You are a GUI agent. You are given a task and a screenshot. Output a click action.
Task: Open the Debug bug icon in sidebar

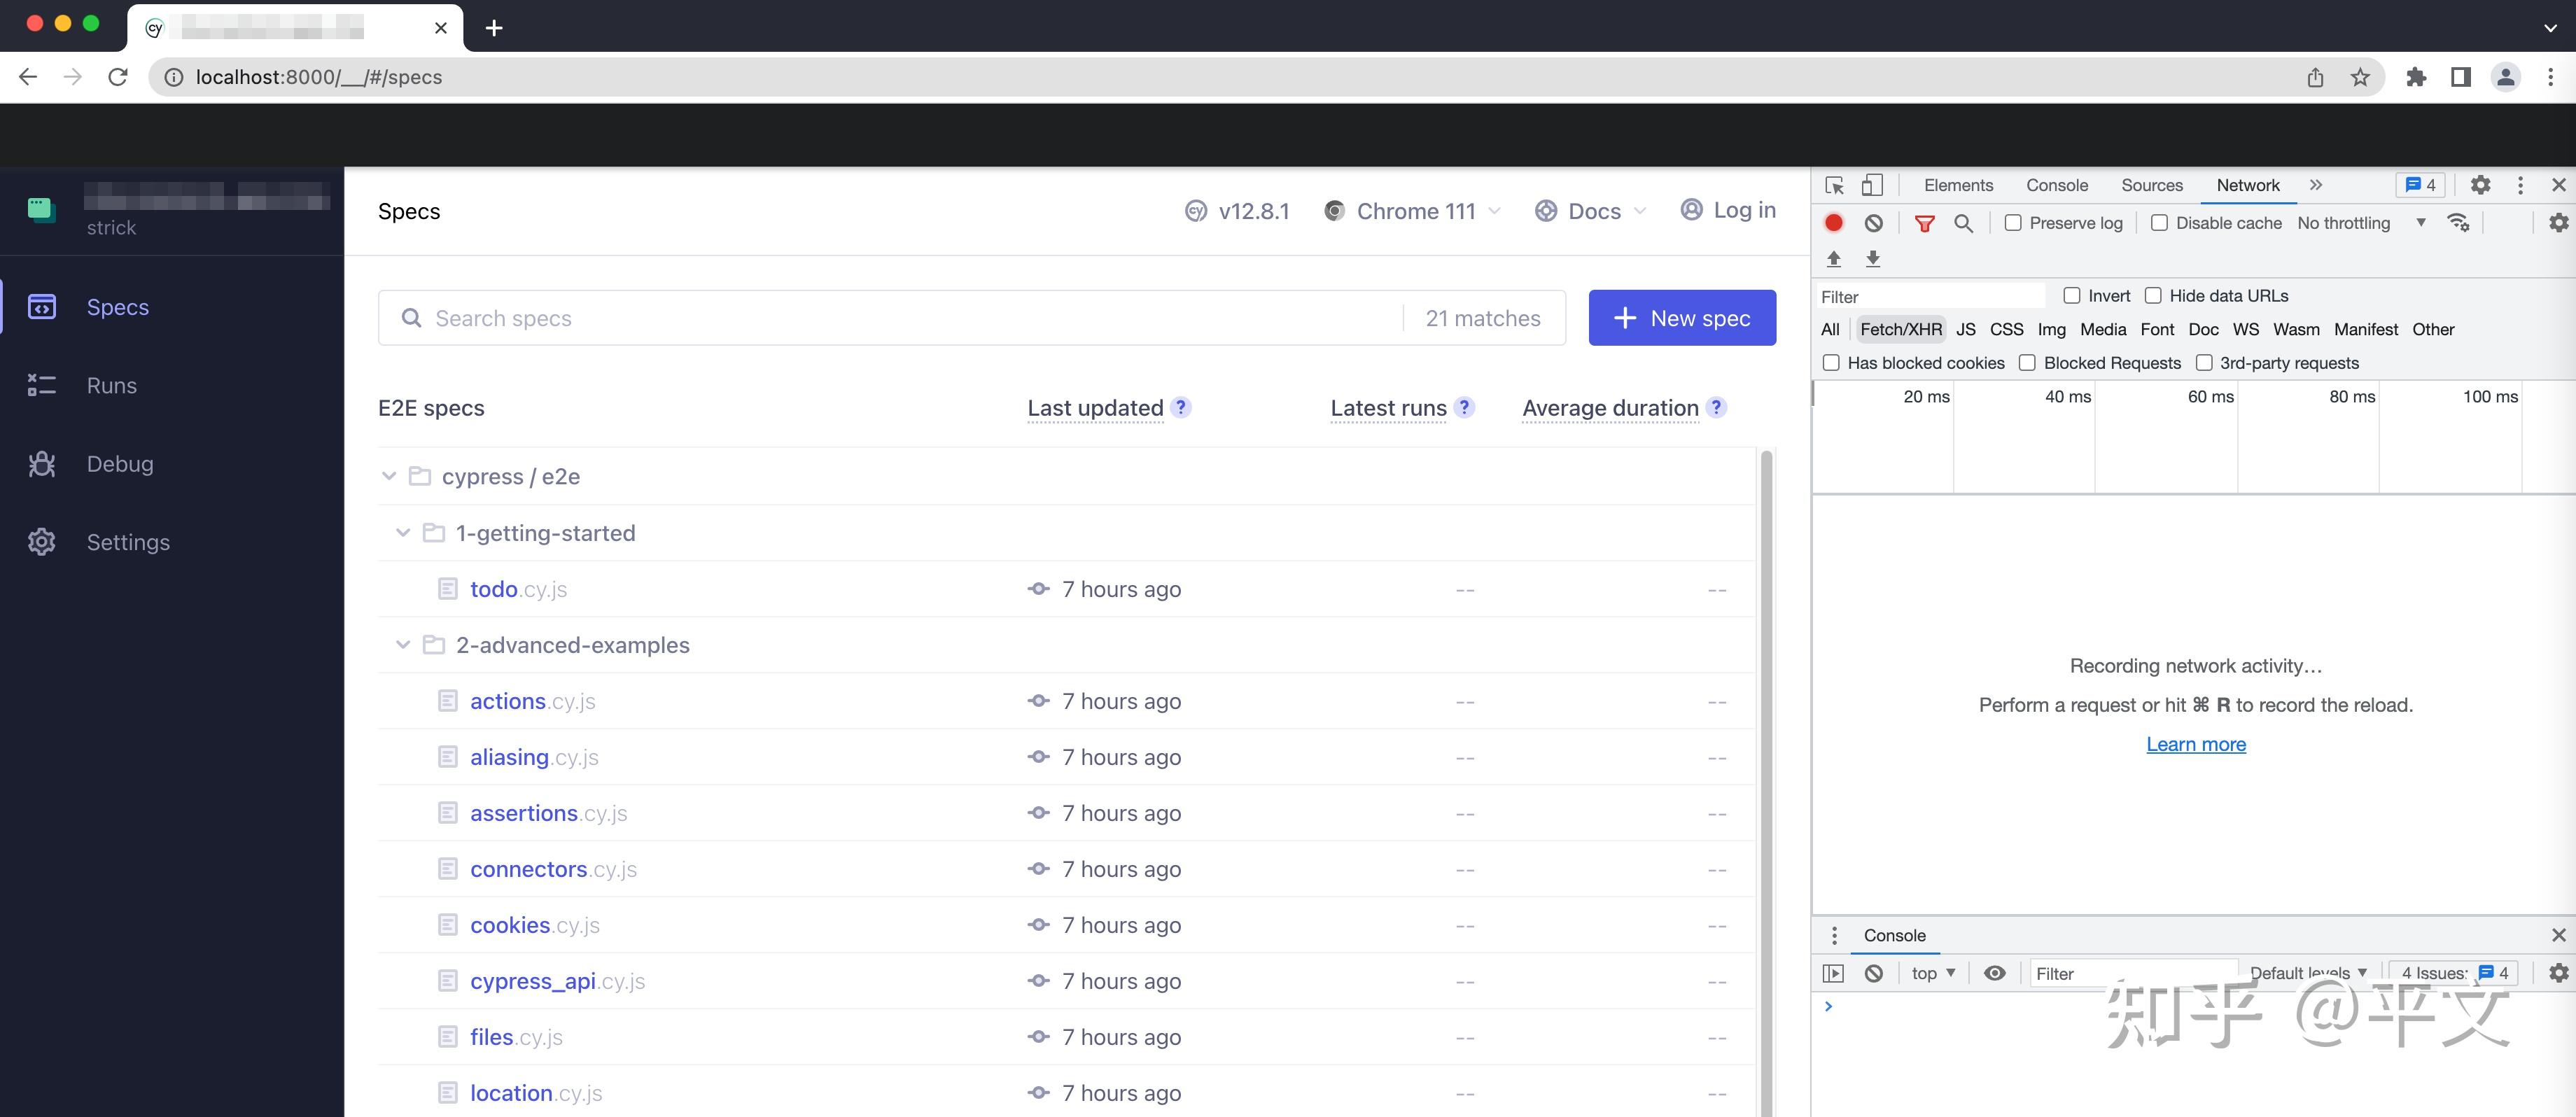pyautogui.click(x=41, y=464)
